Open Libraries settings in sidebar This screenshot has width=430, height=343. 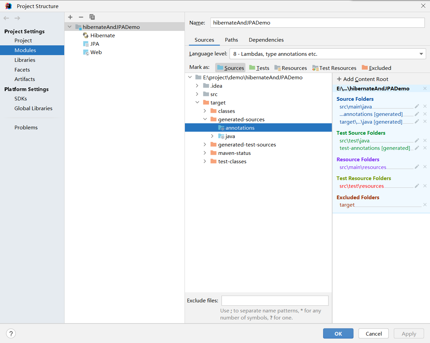click(25, 60)
